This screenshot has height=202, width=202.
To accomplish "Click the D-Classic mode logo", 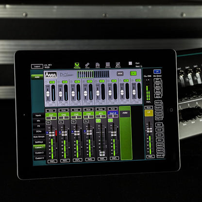I will 67,75.
